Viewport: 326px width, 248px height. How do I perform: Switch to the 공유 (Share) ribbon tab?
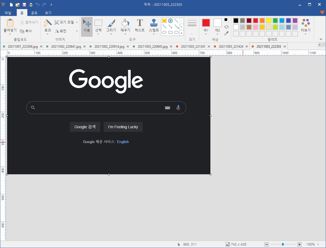pos(34,13)
